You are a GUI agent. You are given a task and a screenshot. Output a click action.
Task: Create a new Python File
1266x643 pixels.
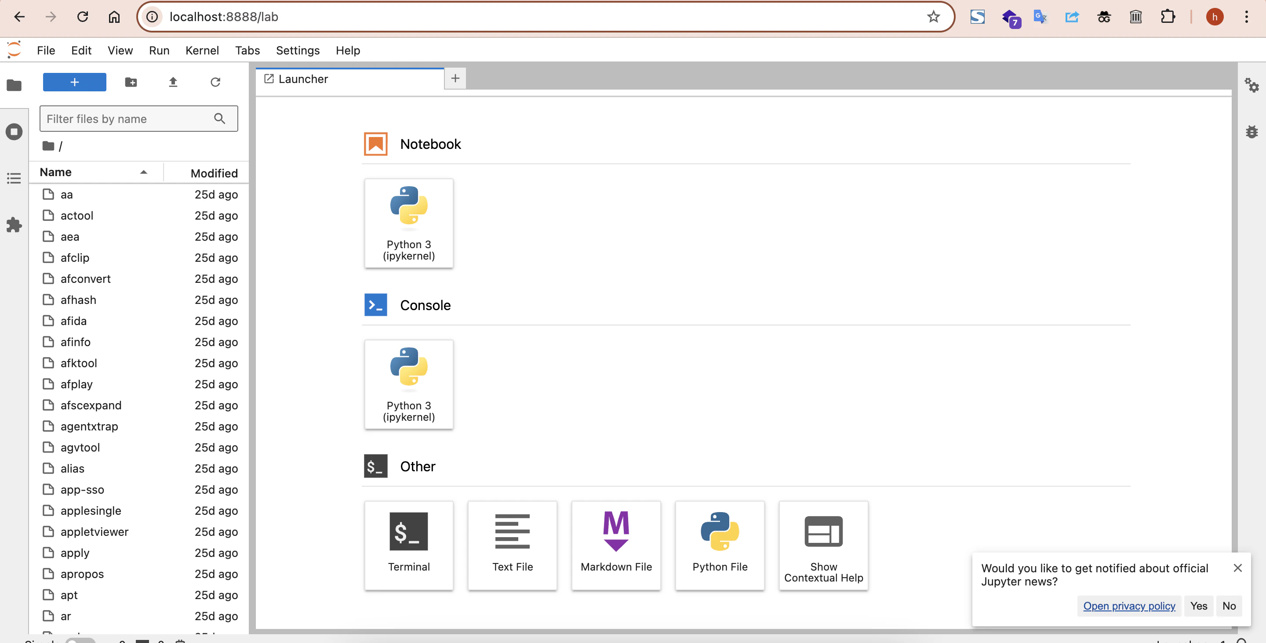(x=720, y=545)
